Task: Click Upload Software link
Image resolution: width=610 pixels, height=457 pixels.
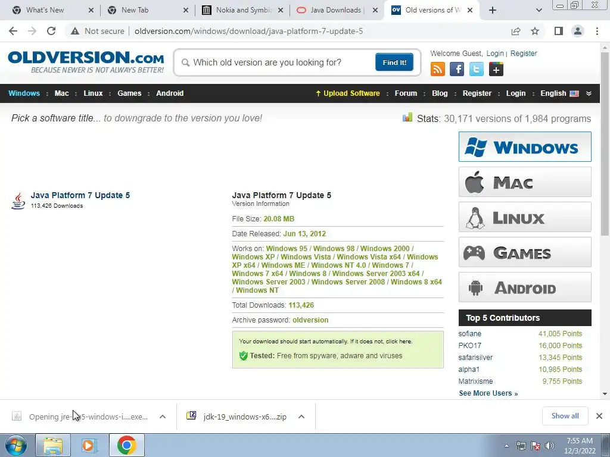Action: click(x=348, y=93)
